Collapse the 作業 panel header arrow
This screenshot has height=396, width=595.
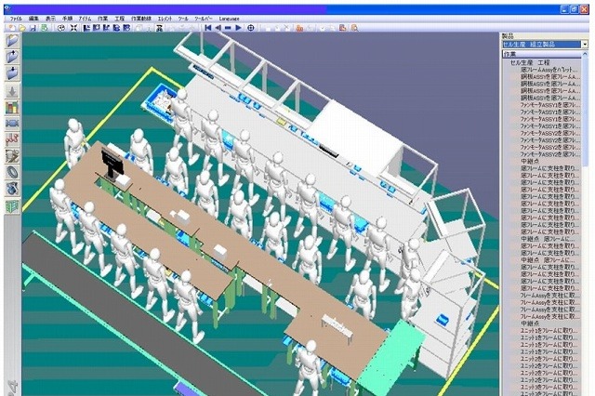click(x=585, y=54)
